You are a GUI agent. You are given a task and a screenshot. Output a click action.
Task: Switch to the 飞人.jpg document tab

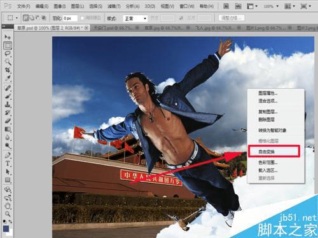(218, 28)
